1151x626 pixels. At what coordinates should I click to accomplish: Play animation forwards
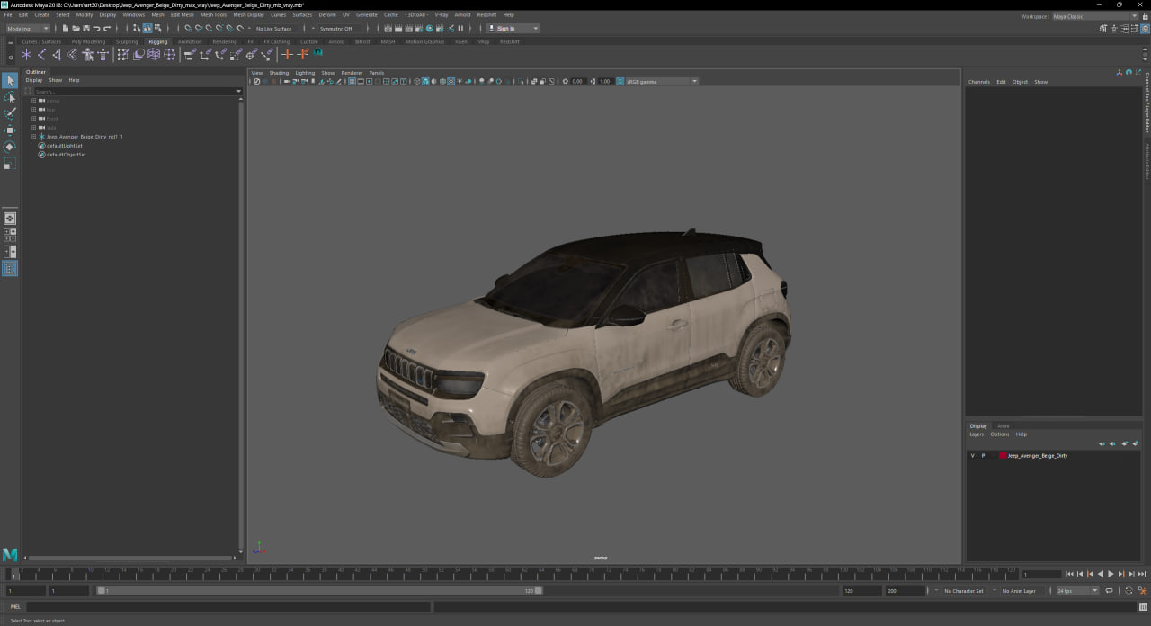point(1111,574)
